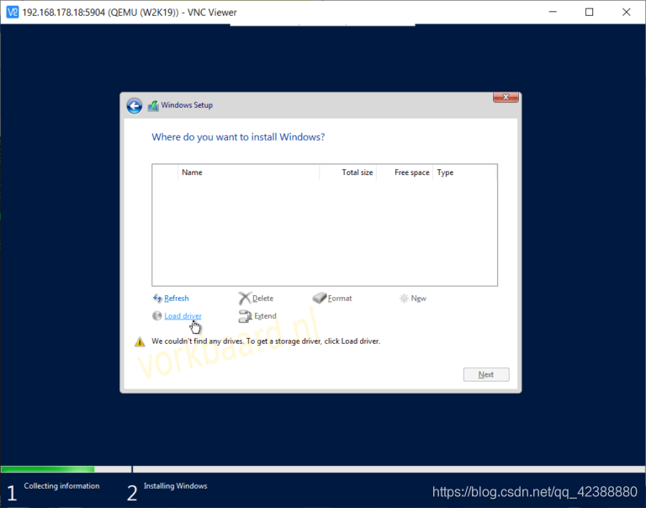Viewport: 646px width, 508px height.
Task: Click the 'We couldn't find any drives' message
Action: [266, 341]
